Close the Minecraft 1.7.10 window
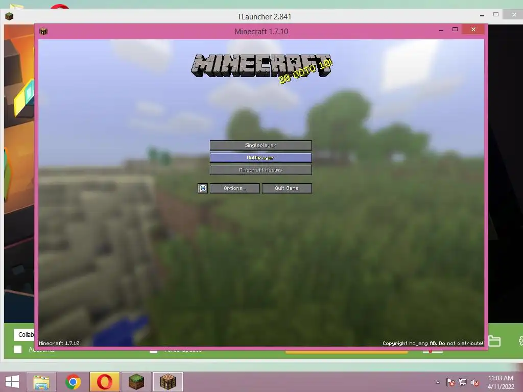 [x=473, y=29]
